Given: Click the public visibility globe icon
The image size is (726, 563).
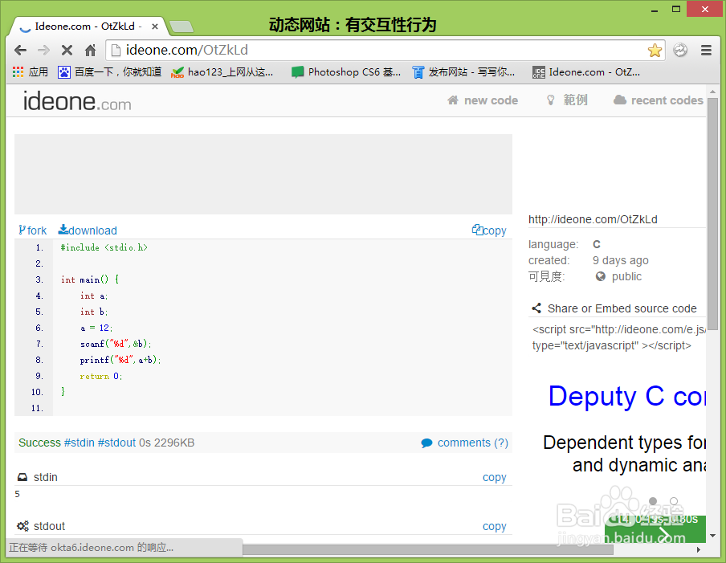Looking at the screenshot, I should point(601,276).
